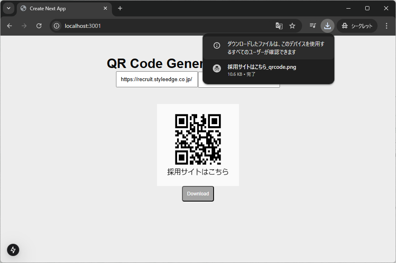Close the Create Next App tab
Viewport: 396px width, 263px height.
pos(105,8)
